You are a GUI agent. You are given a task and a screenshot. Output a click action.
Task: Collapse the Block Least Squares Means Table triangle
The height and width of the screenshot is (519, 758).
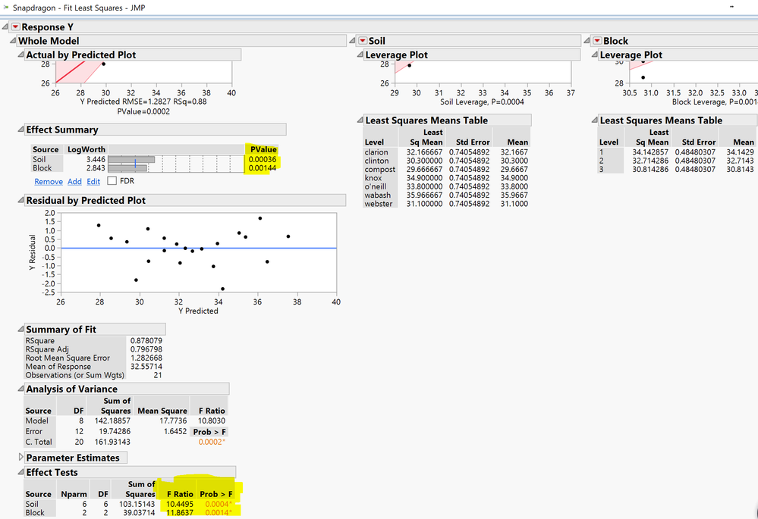point(594,120)
